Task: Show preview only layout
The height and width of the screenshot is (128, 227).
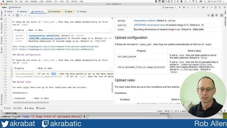Action: tap(216, 15)
